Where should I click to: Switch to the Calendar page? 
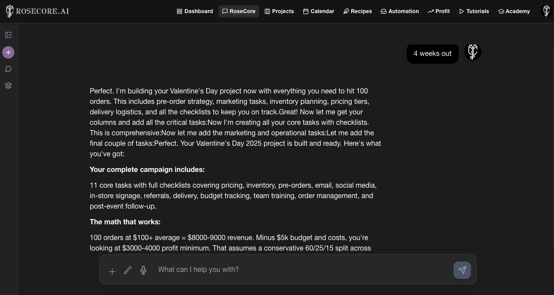point(319,11)
